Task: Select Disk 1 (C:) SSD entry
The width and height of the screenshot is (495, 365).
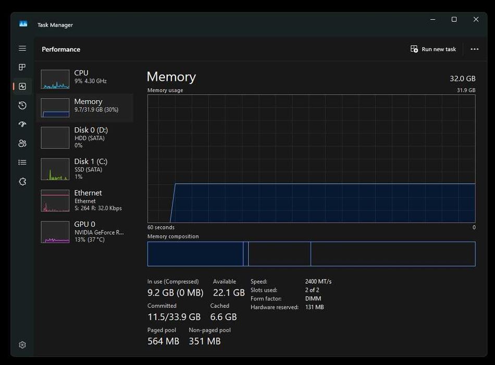Action: point(83,169)
